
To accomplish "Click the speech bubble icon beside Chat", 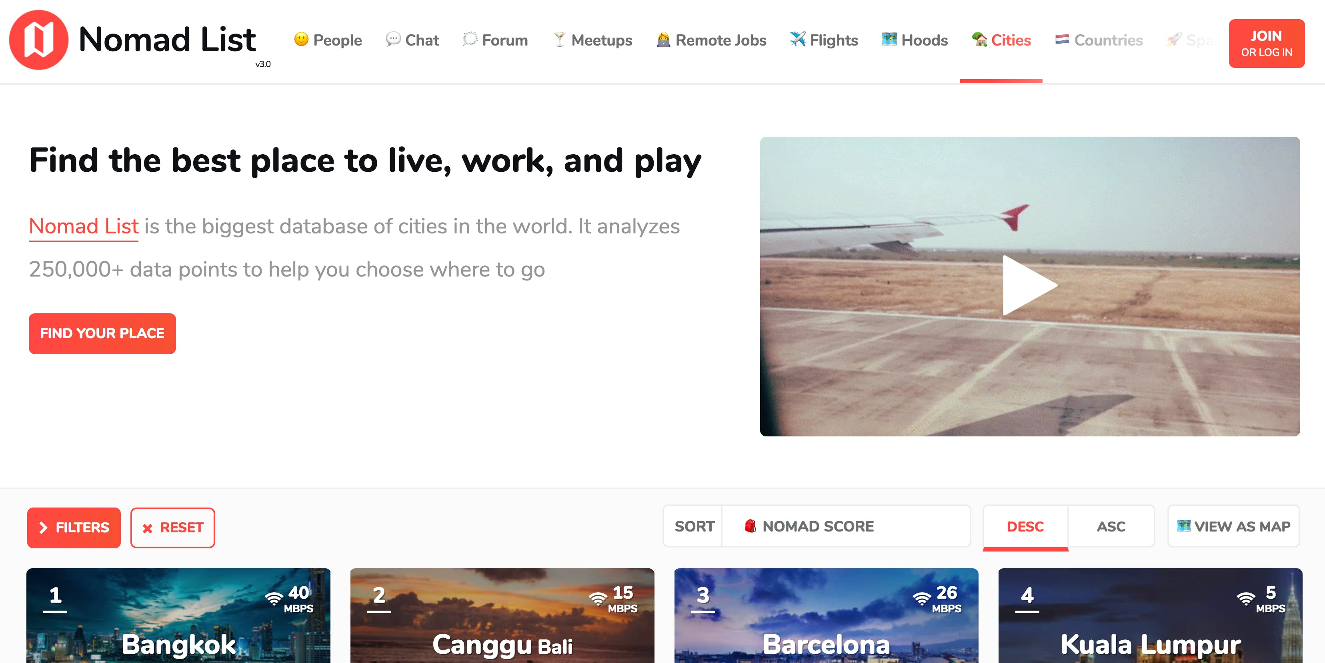I will 393,39.
